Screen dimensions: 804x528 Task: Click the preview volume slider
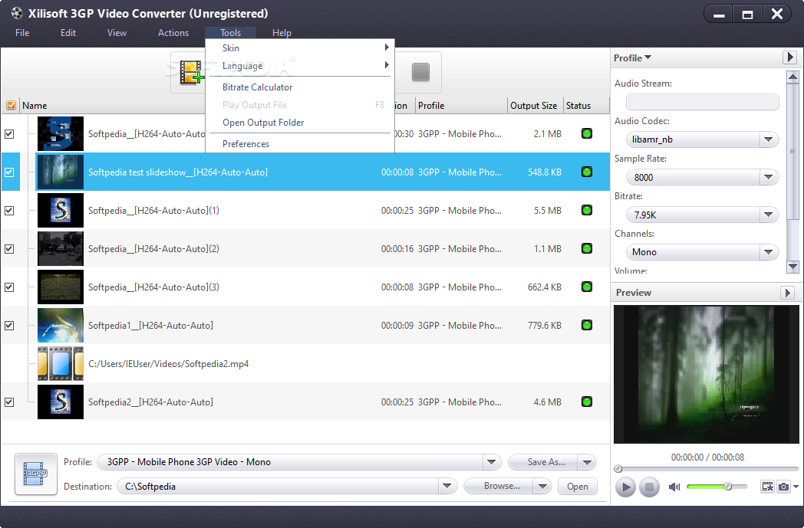(717, 487)
